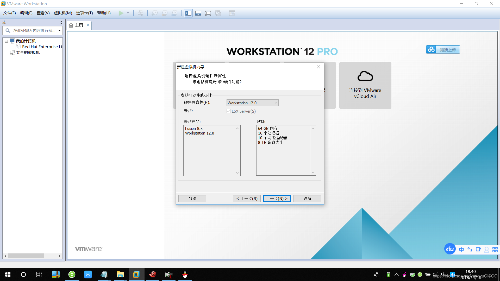Open the snapshot manager toolbar icon
Screen dimensions: 500x281
click(x=174, y=13)
